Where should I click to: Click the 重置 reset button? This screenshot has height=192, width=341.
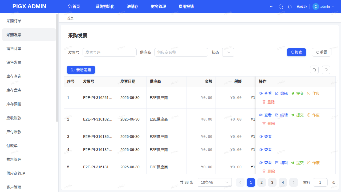[x=322, y=52]
